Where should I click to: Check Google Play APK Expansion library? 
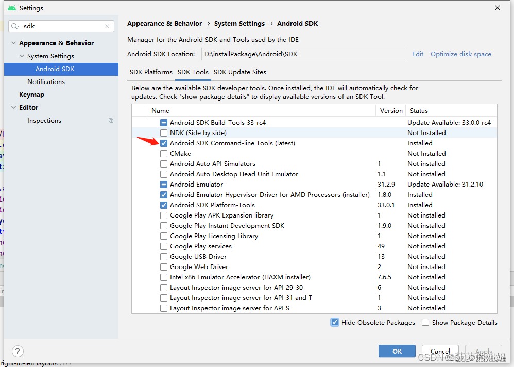tap(164, 215)
